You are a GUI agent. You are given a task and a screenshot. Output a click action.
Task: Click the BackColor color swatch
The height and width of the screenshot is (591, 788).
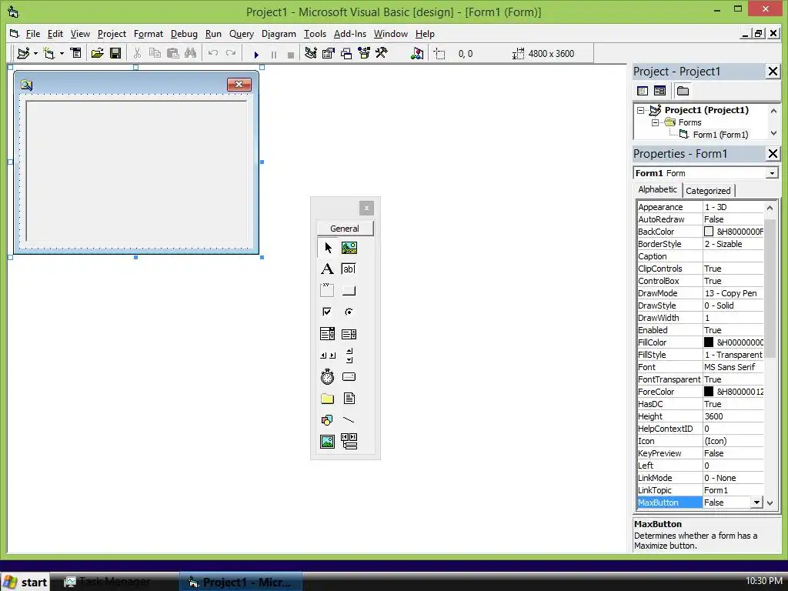pyautogui.click(x=709, y=232)
